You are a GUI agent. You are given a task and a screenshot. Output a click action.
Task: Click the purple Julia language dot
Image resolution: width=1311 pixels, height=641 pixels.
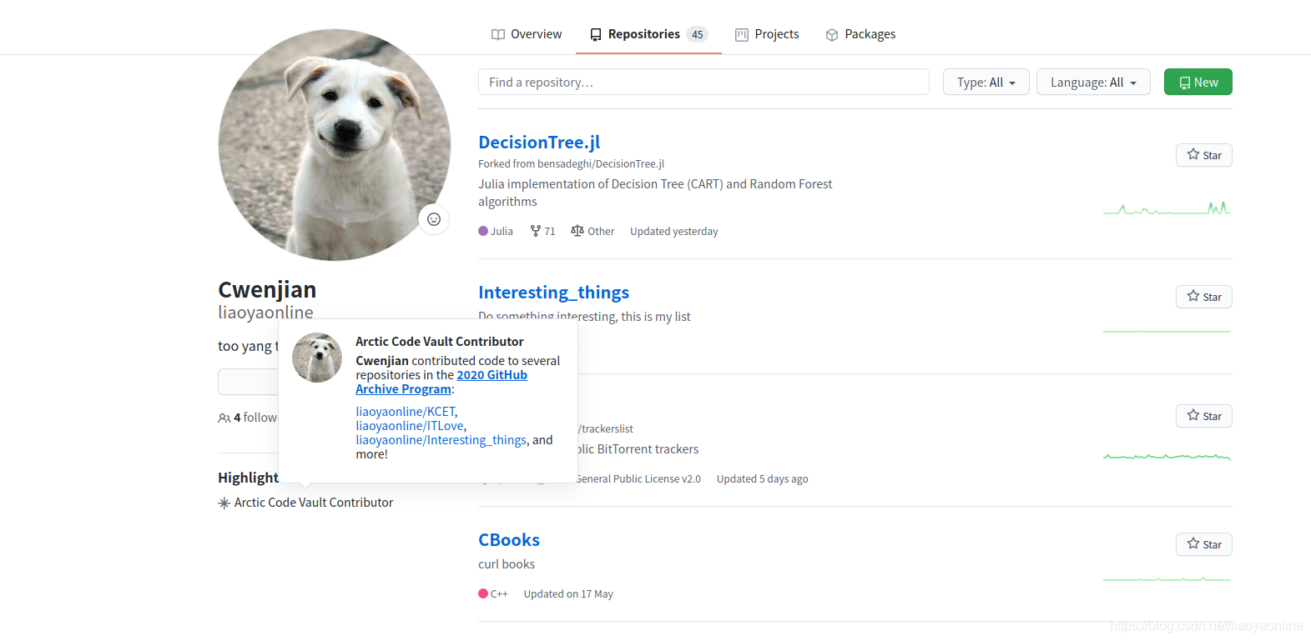pos(483,231)
